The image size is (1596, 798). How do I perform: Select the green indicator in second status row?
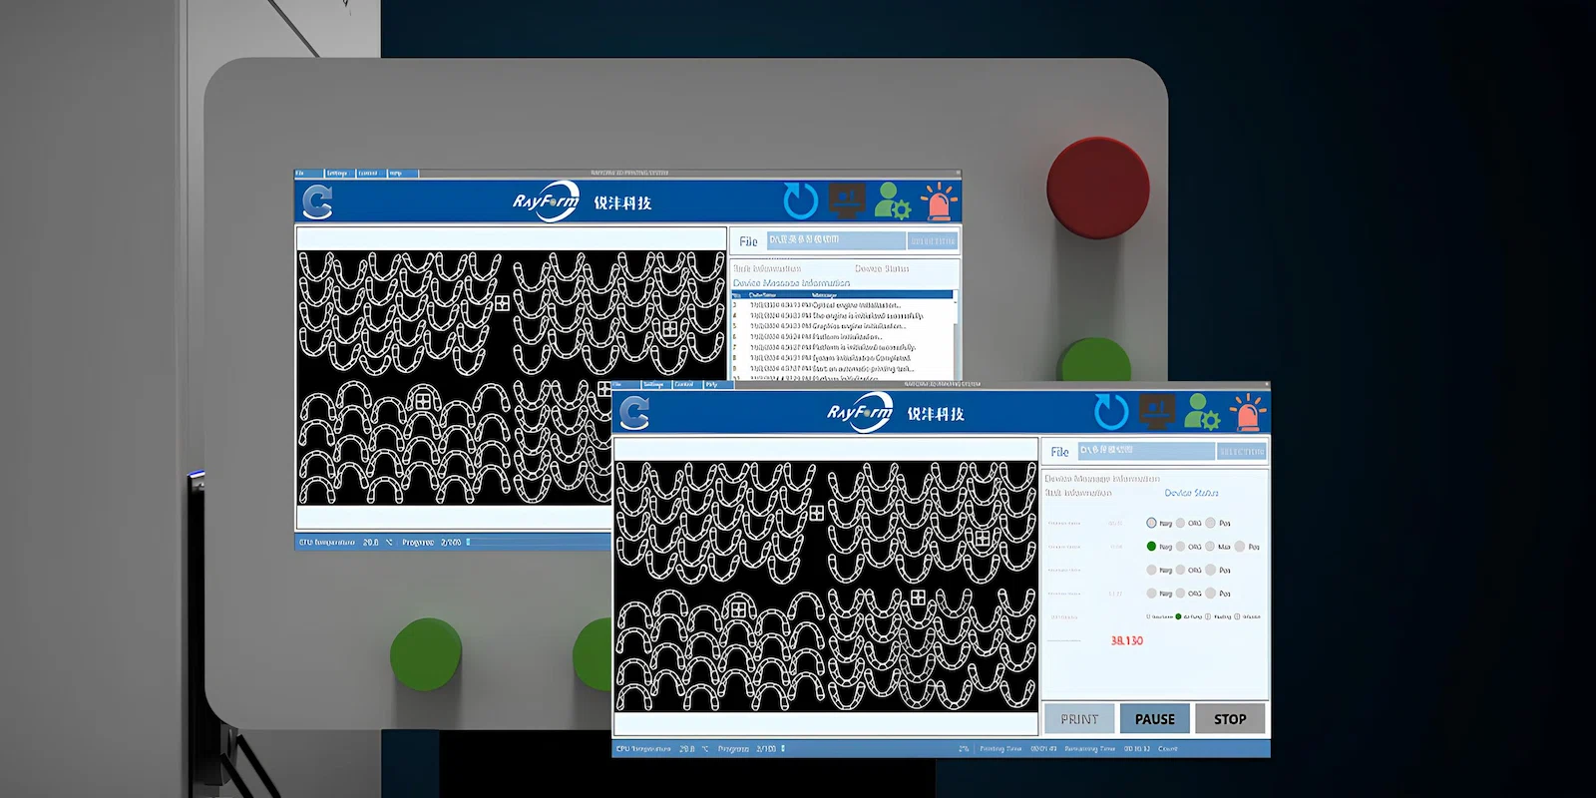point(1151,547)
